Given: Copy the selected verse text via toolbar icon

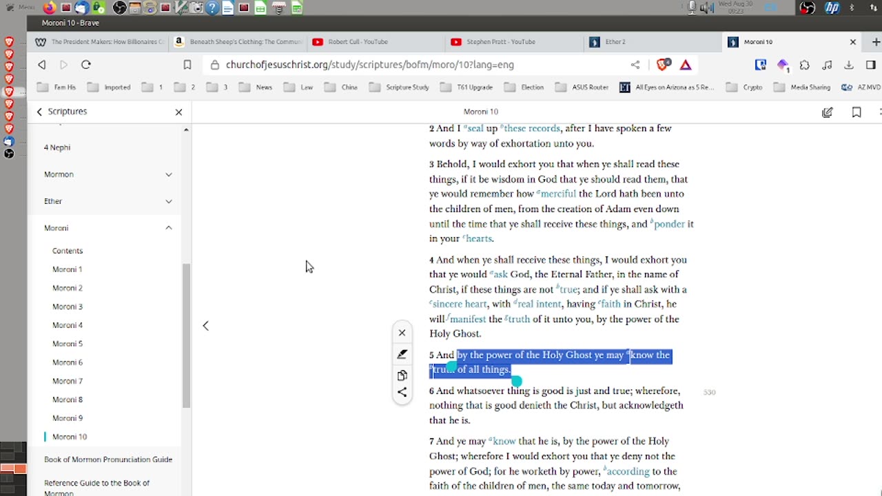Looking at the screenshot, I should (402, 375).
